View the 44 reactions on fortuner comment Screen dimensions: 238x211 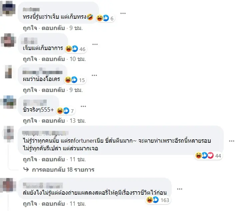(x=208, y=156)
